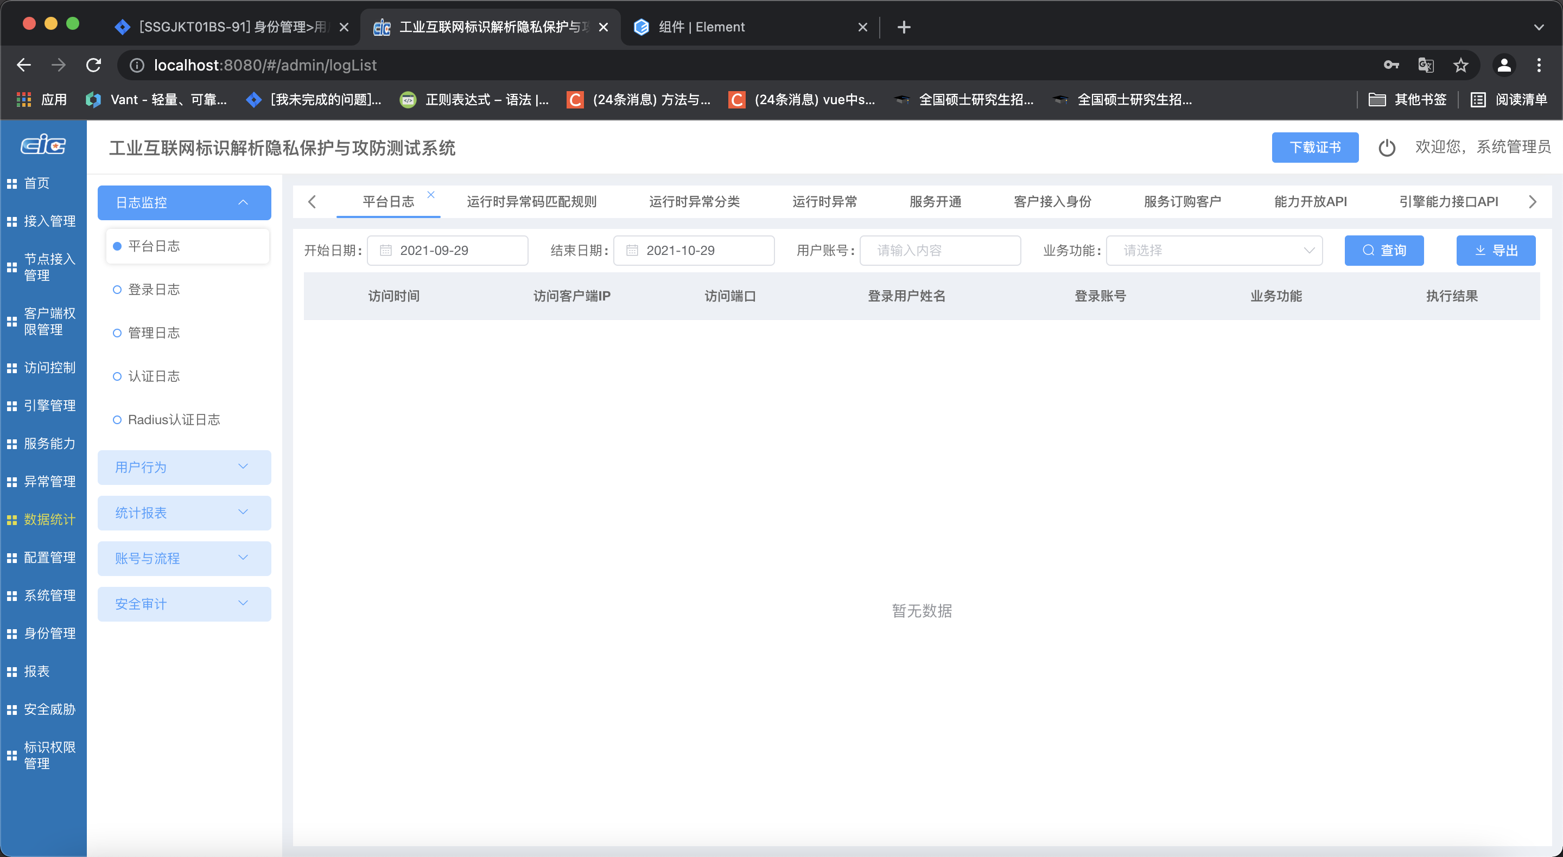Click calendar icon in 开始日期 field
The height and width of the screenshot is (857, 1563).
(x=386, y=251)
